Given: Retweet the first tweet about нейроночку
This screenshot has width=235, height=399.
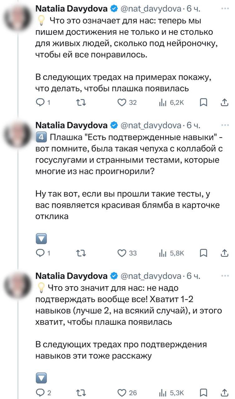Looking at the screenshot, I should point(81,103).
